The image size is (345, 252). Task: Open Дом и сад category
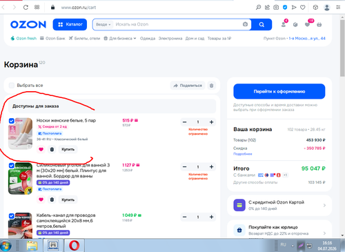click(195, 39)
